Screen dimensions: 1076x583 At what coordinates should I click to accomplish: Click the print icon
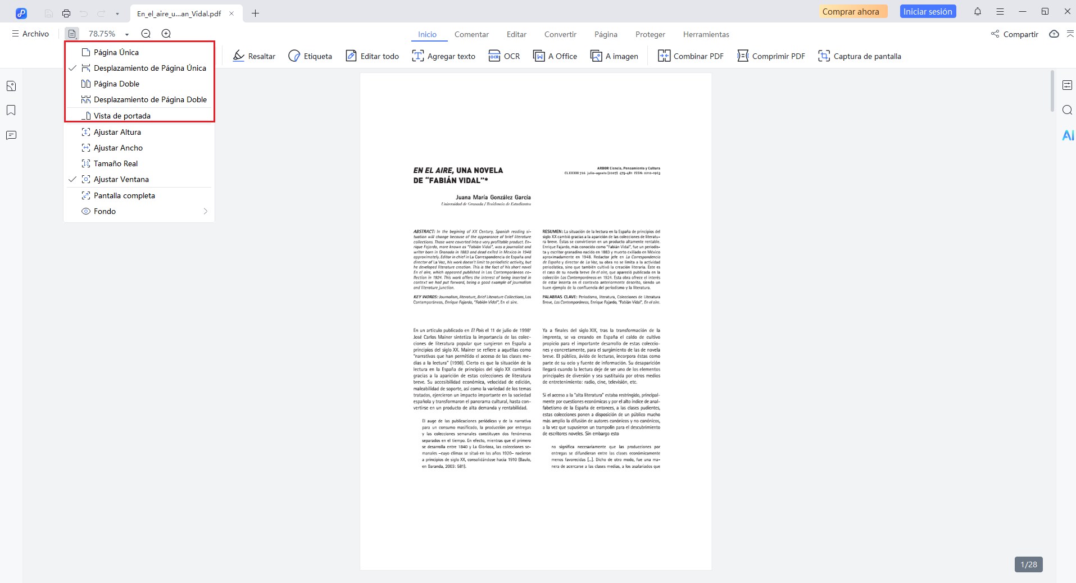pos(66,13)
